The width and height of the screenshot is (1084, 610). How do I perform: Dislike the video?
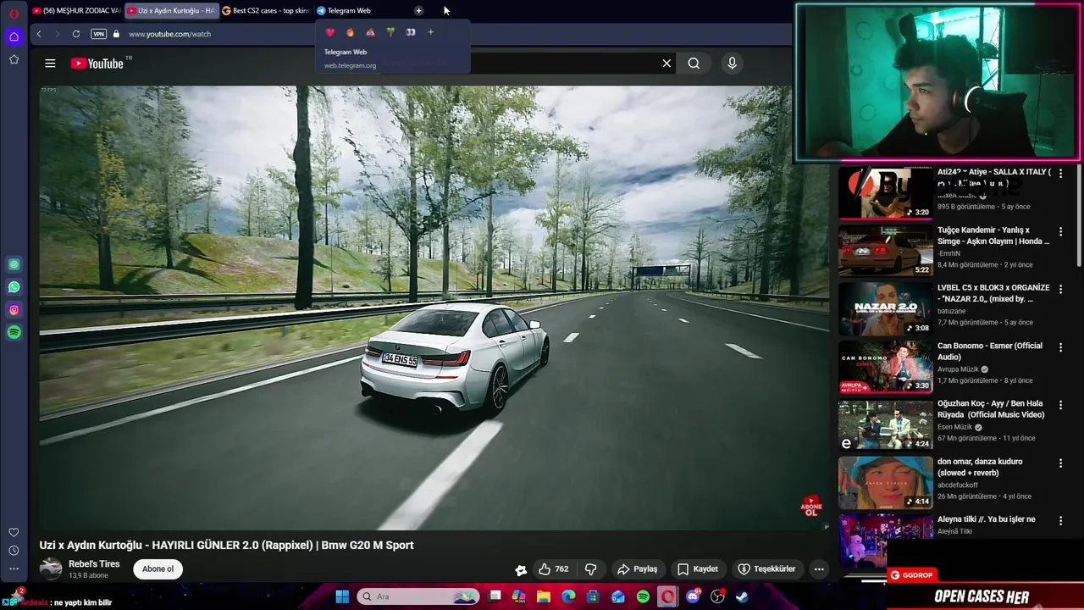coord(591,569)
